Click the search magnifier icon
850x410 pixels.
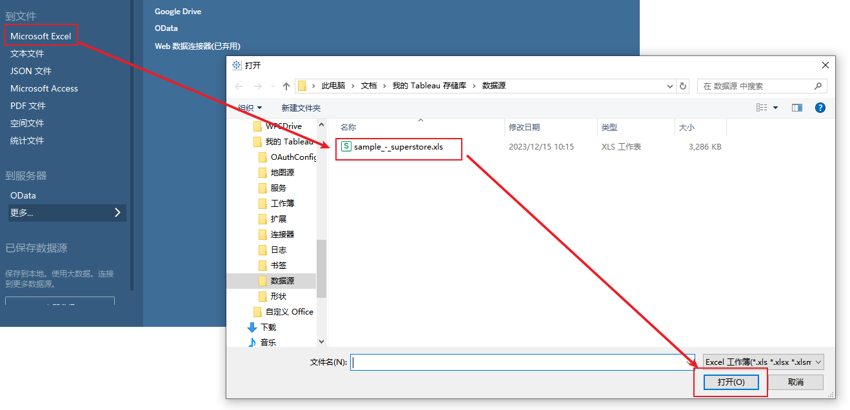tap(818, 86)
